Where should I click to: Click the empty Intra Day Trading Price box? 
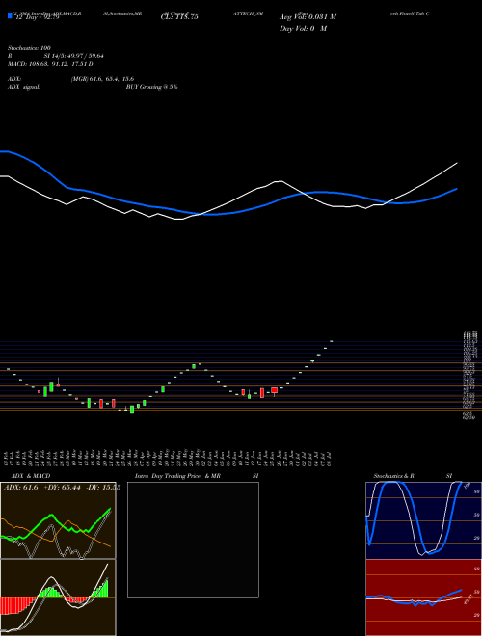[x=193, y=540]
